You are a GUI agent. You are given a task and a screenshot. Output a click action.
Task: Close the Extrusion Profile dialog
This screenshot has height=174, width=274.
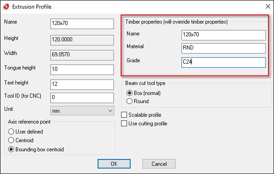pos(268,6)
